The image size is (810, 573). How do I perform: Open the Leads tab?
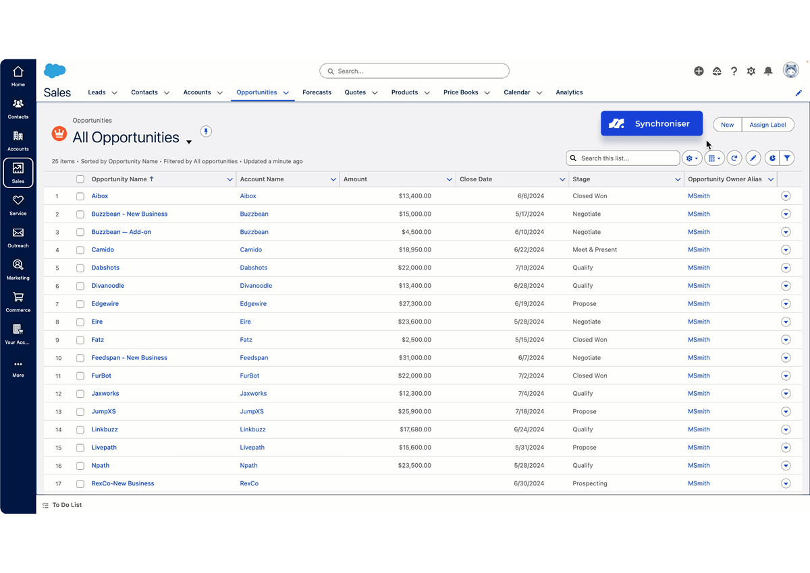(97, 92)
